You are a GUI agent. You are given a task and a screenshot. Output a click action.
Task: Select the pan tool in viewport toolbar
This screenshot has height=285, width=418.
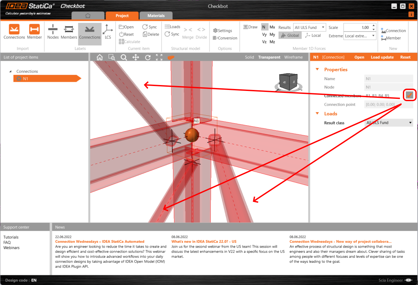(135, 57)
